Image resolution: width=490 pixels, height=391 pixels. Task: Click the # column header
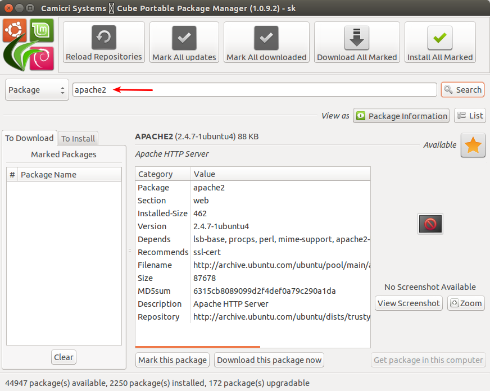tap(12, 175)
